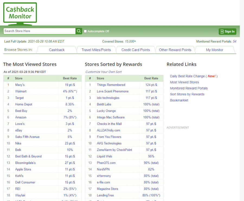Open Love Scent Pheromone link
244x201 pixels.
pyautogui.click(x=113, y=91)
